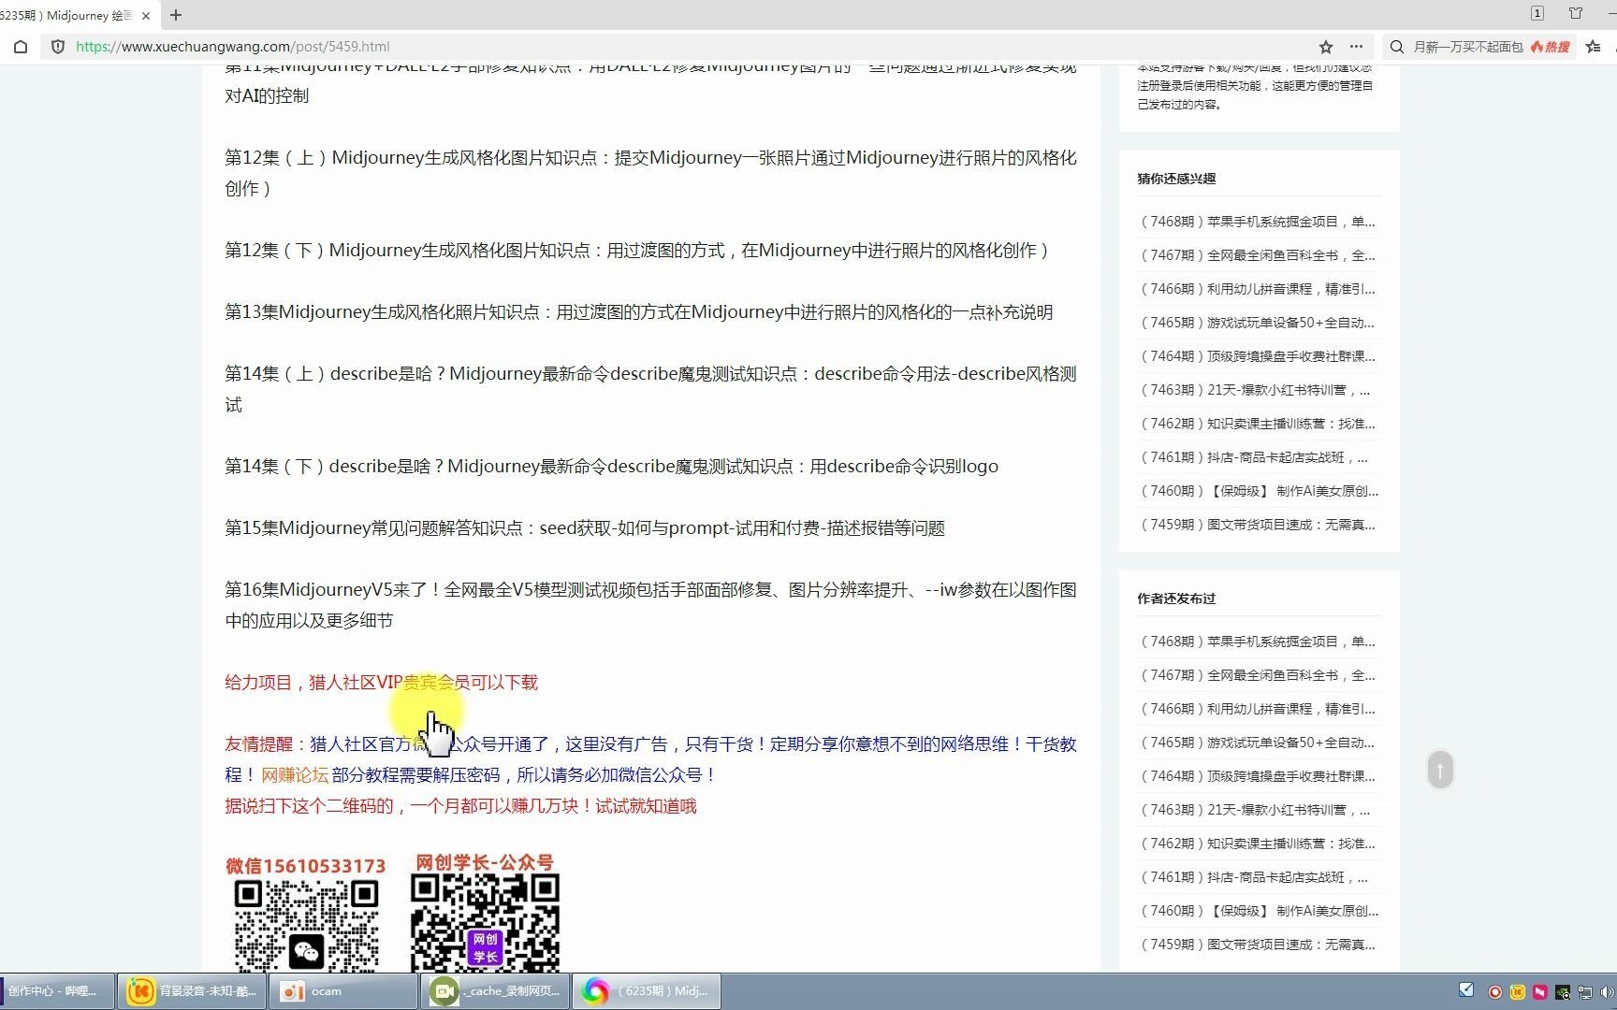Screen dimensions: 1617x1010
Task: Open 7464期 顶级跨境操盘手 under 作者还发布过
Action: (x=1257, y=776)
